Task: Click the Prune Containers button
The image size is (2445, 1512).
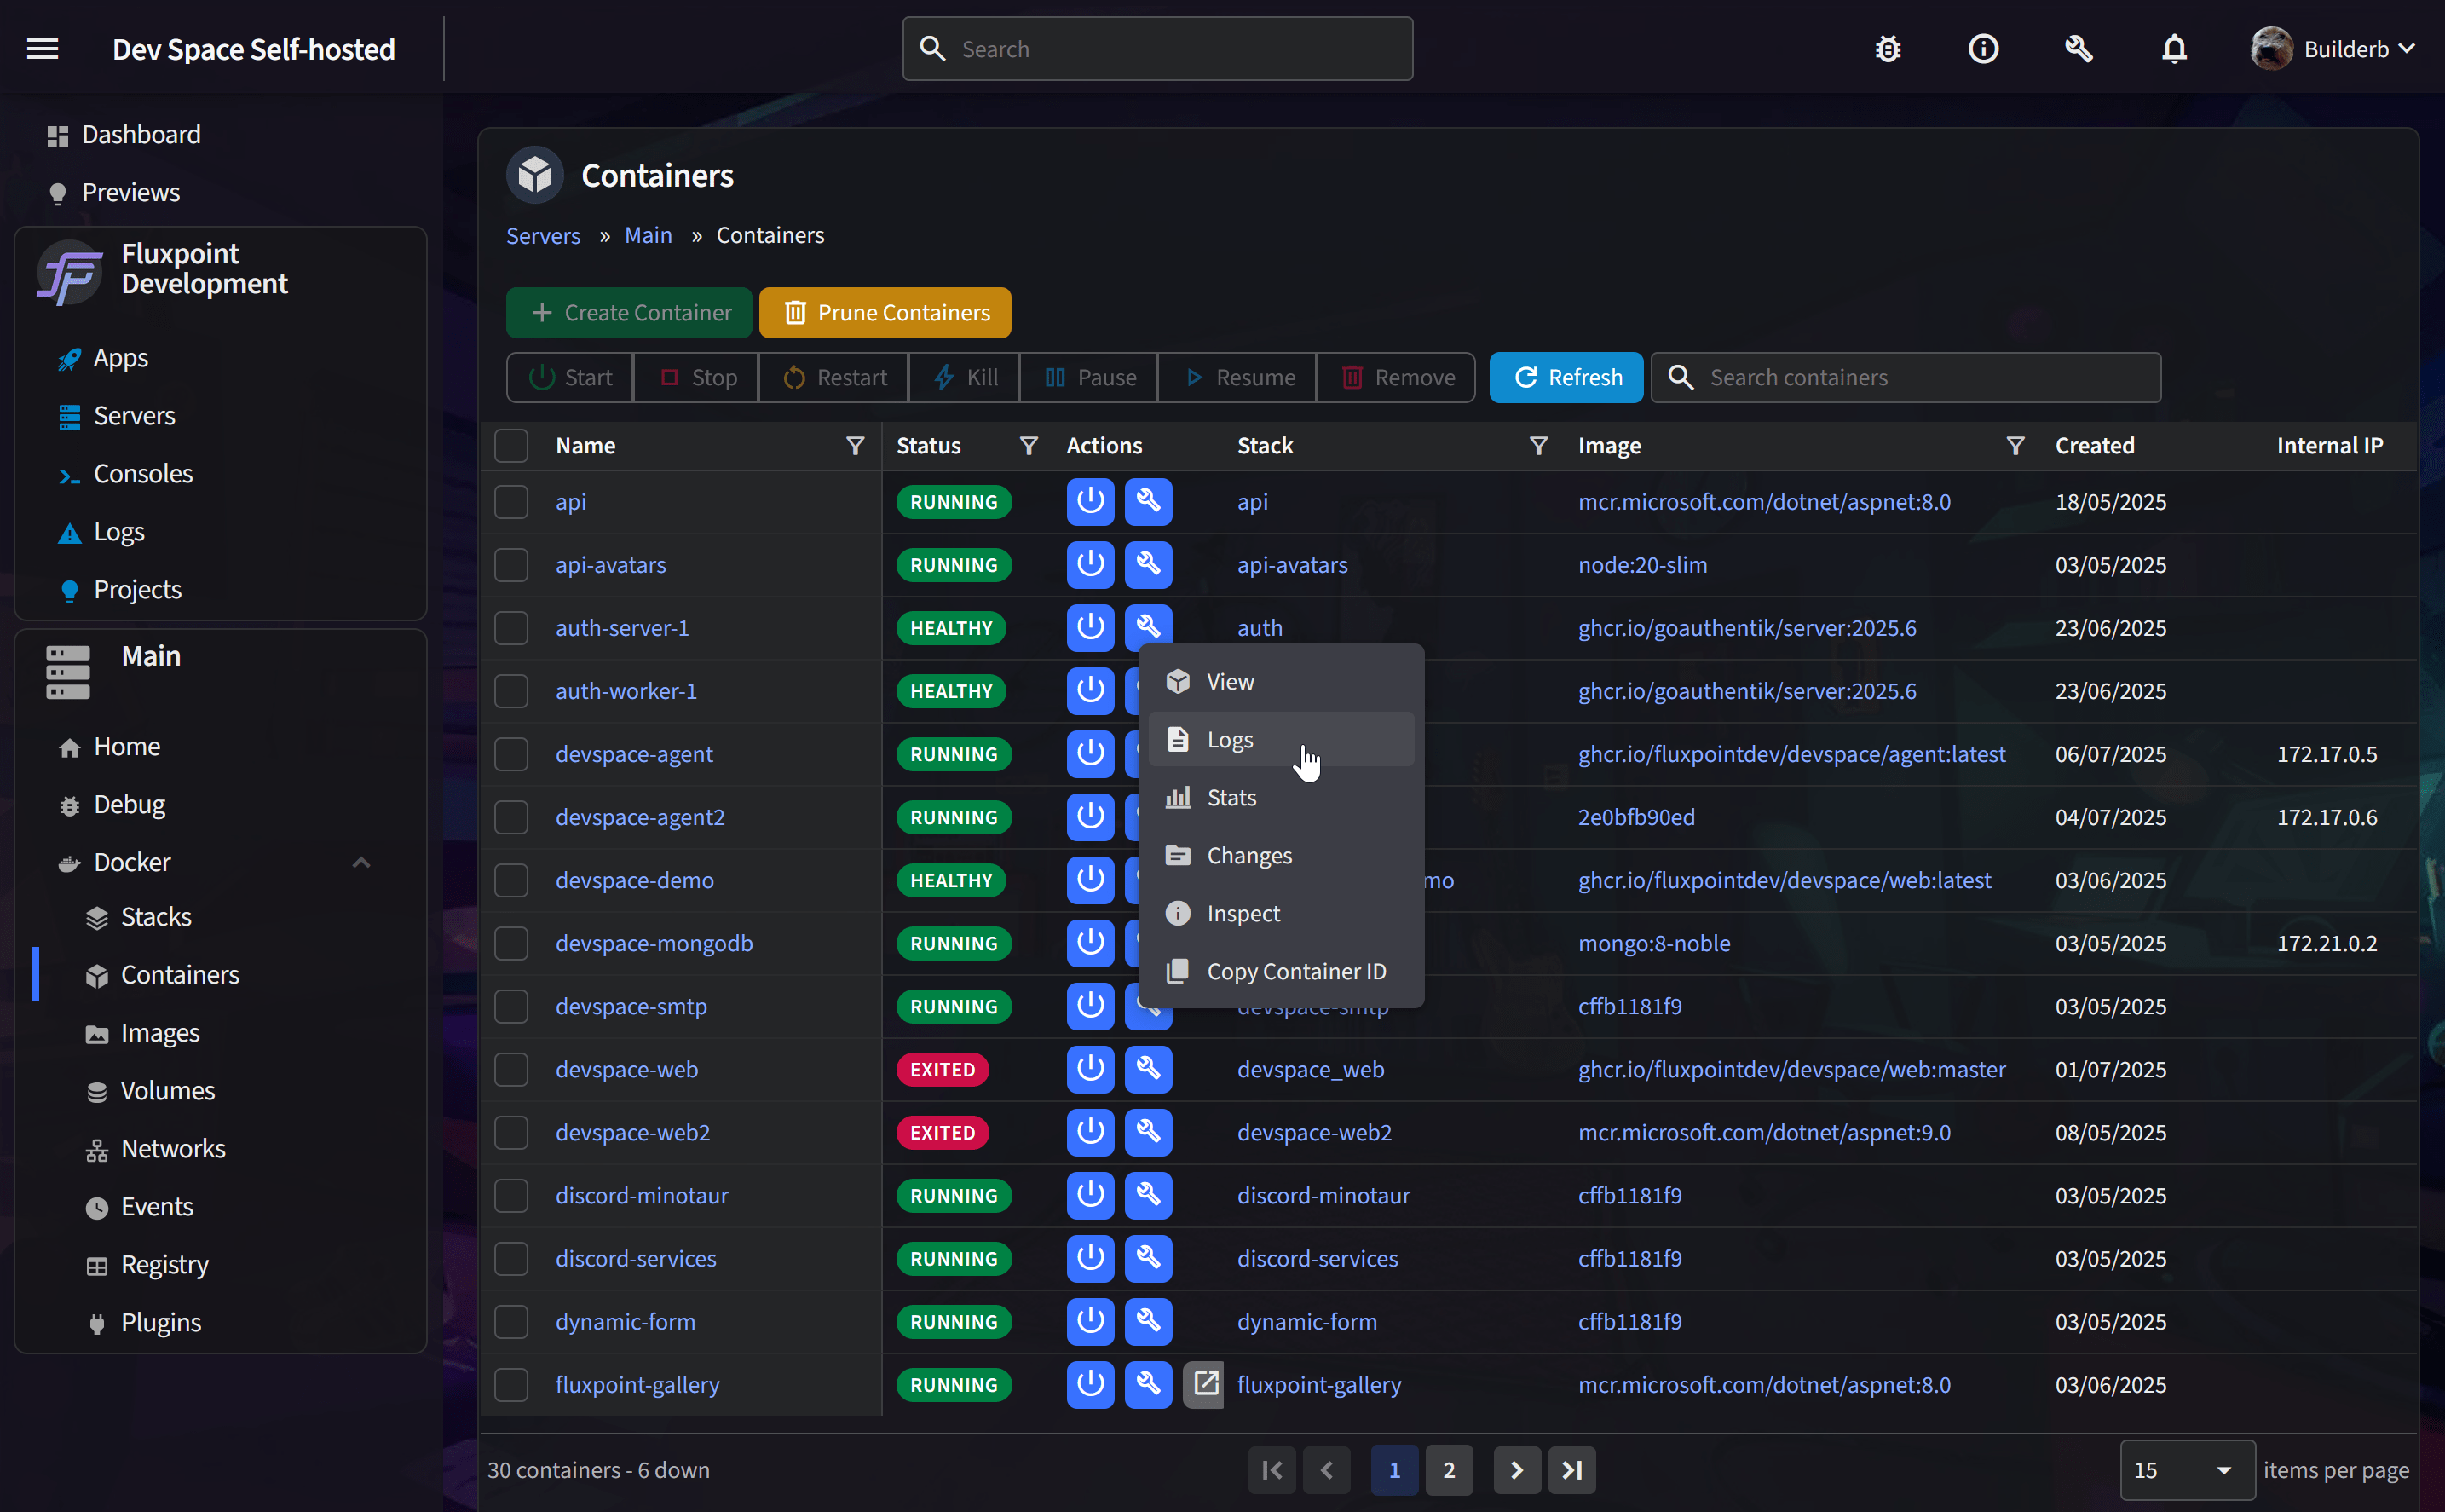Action: [x=885, y=313]
